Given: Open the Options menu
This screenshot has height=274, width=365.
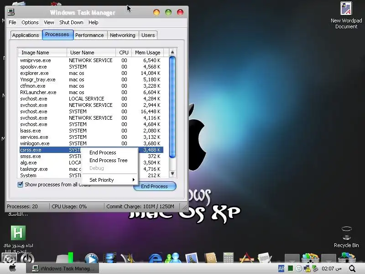Looking at the screenshot, I should (x=30, y=22).
